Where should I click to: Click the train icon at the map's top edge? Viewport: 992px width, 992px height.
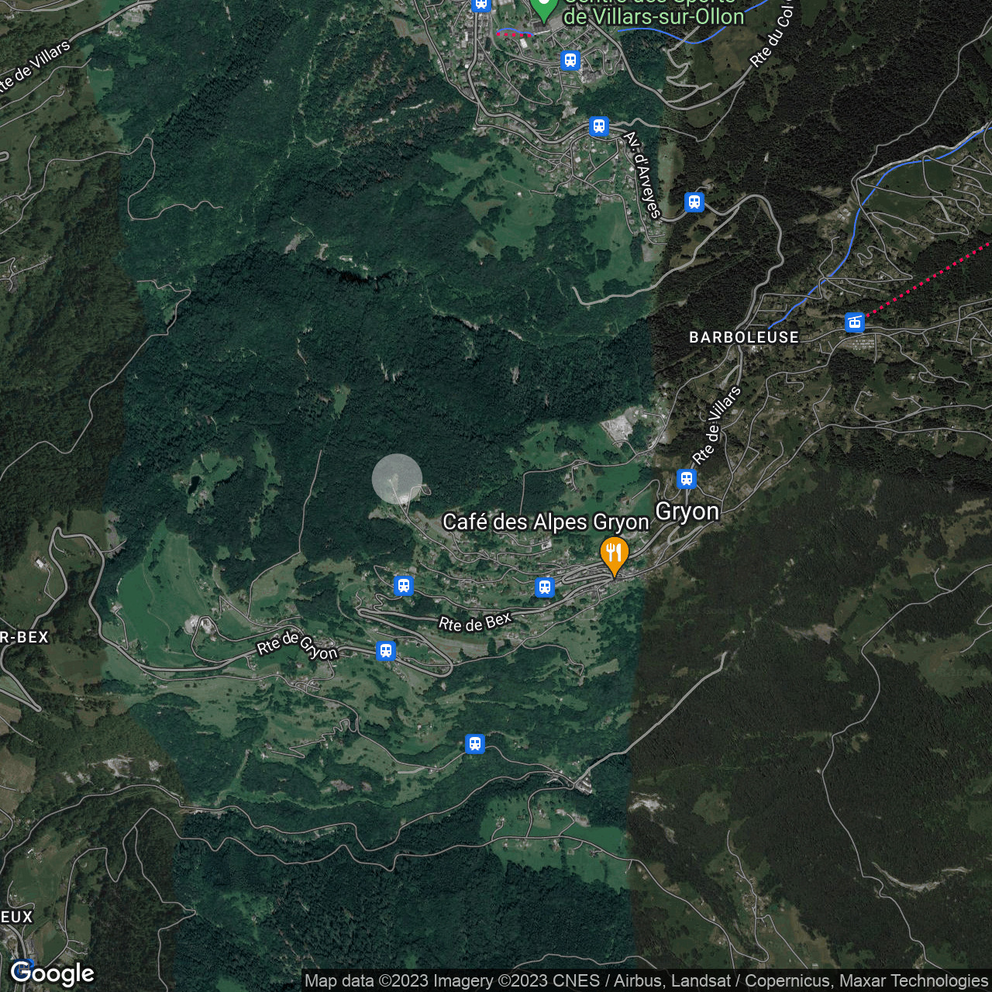coord(481,5)
